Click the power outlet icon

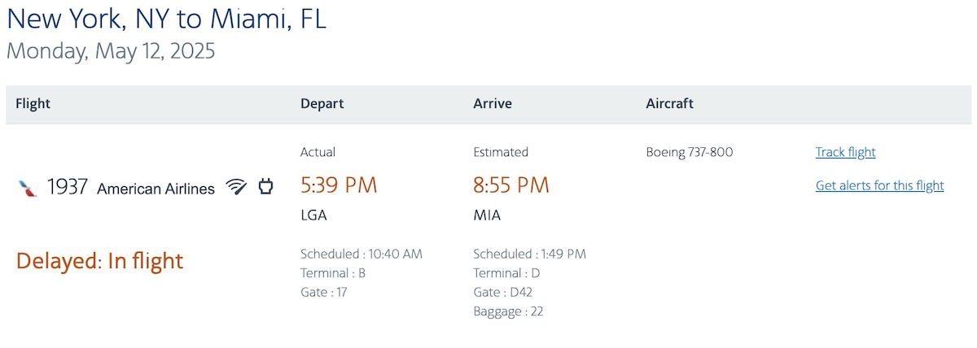(265, 188)
